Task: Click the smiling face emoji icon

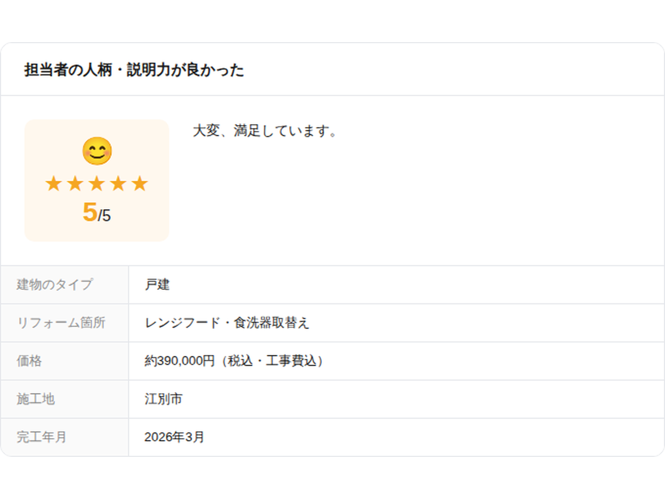Action: [x=97, y=151]
